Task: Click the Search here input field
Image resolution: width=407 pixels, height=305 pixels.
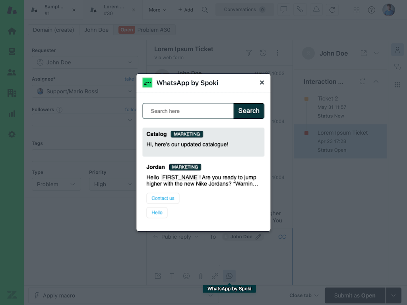Action: click(x=188, y=111)
